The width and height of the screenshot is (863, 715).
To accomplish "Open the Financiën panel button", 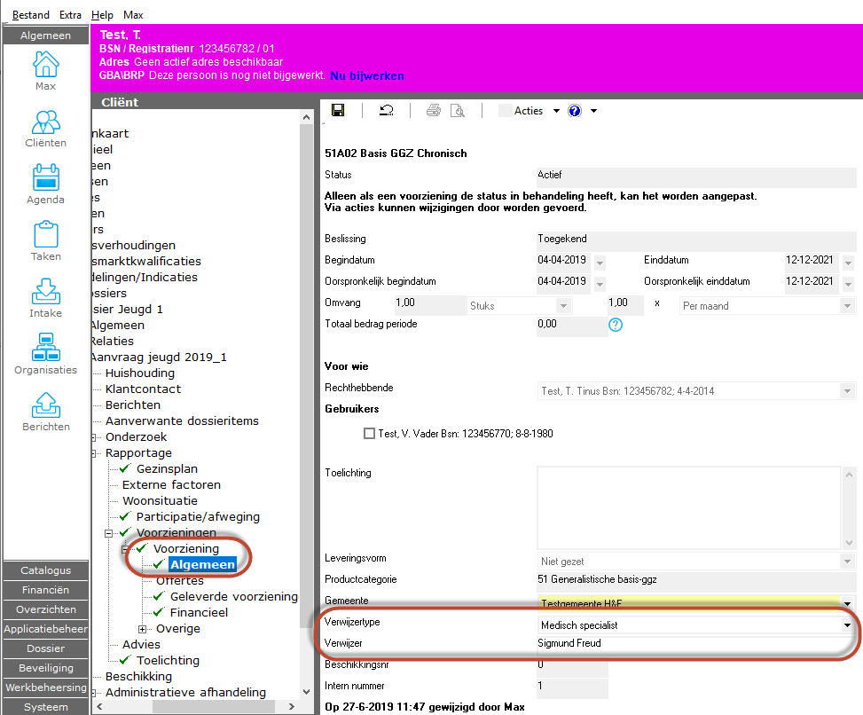I will click(45, 590).
